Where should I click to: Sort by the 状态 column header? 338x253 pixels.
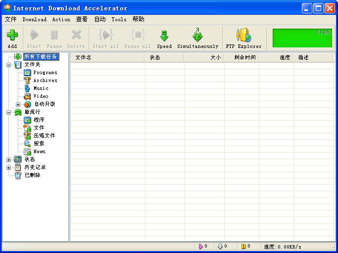pyautogui.click(x=164, y=57)
